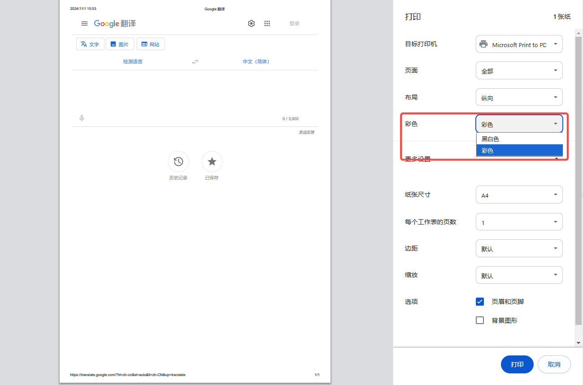583x385 pixels.
Task: Click the 发送反馈 feedback link
Action: click(306, 132)
